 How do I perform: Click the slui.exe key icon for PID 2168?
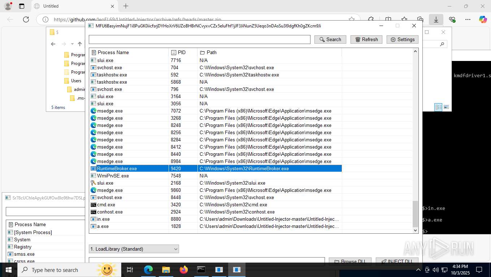pyautogui.click(x=93, y=183)
